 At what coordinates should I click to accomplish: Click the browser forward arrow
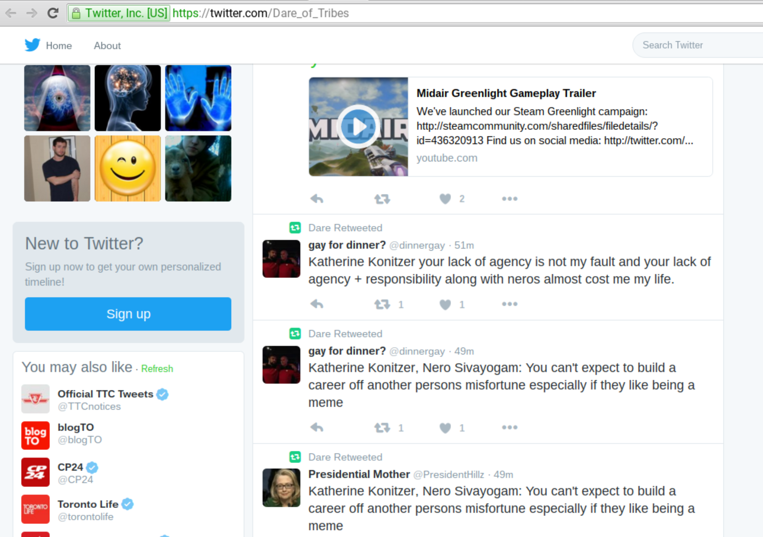(32, 13)
